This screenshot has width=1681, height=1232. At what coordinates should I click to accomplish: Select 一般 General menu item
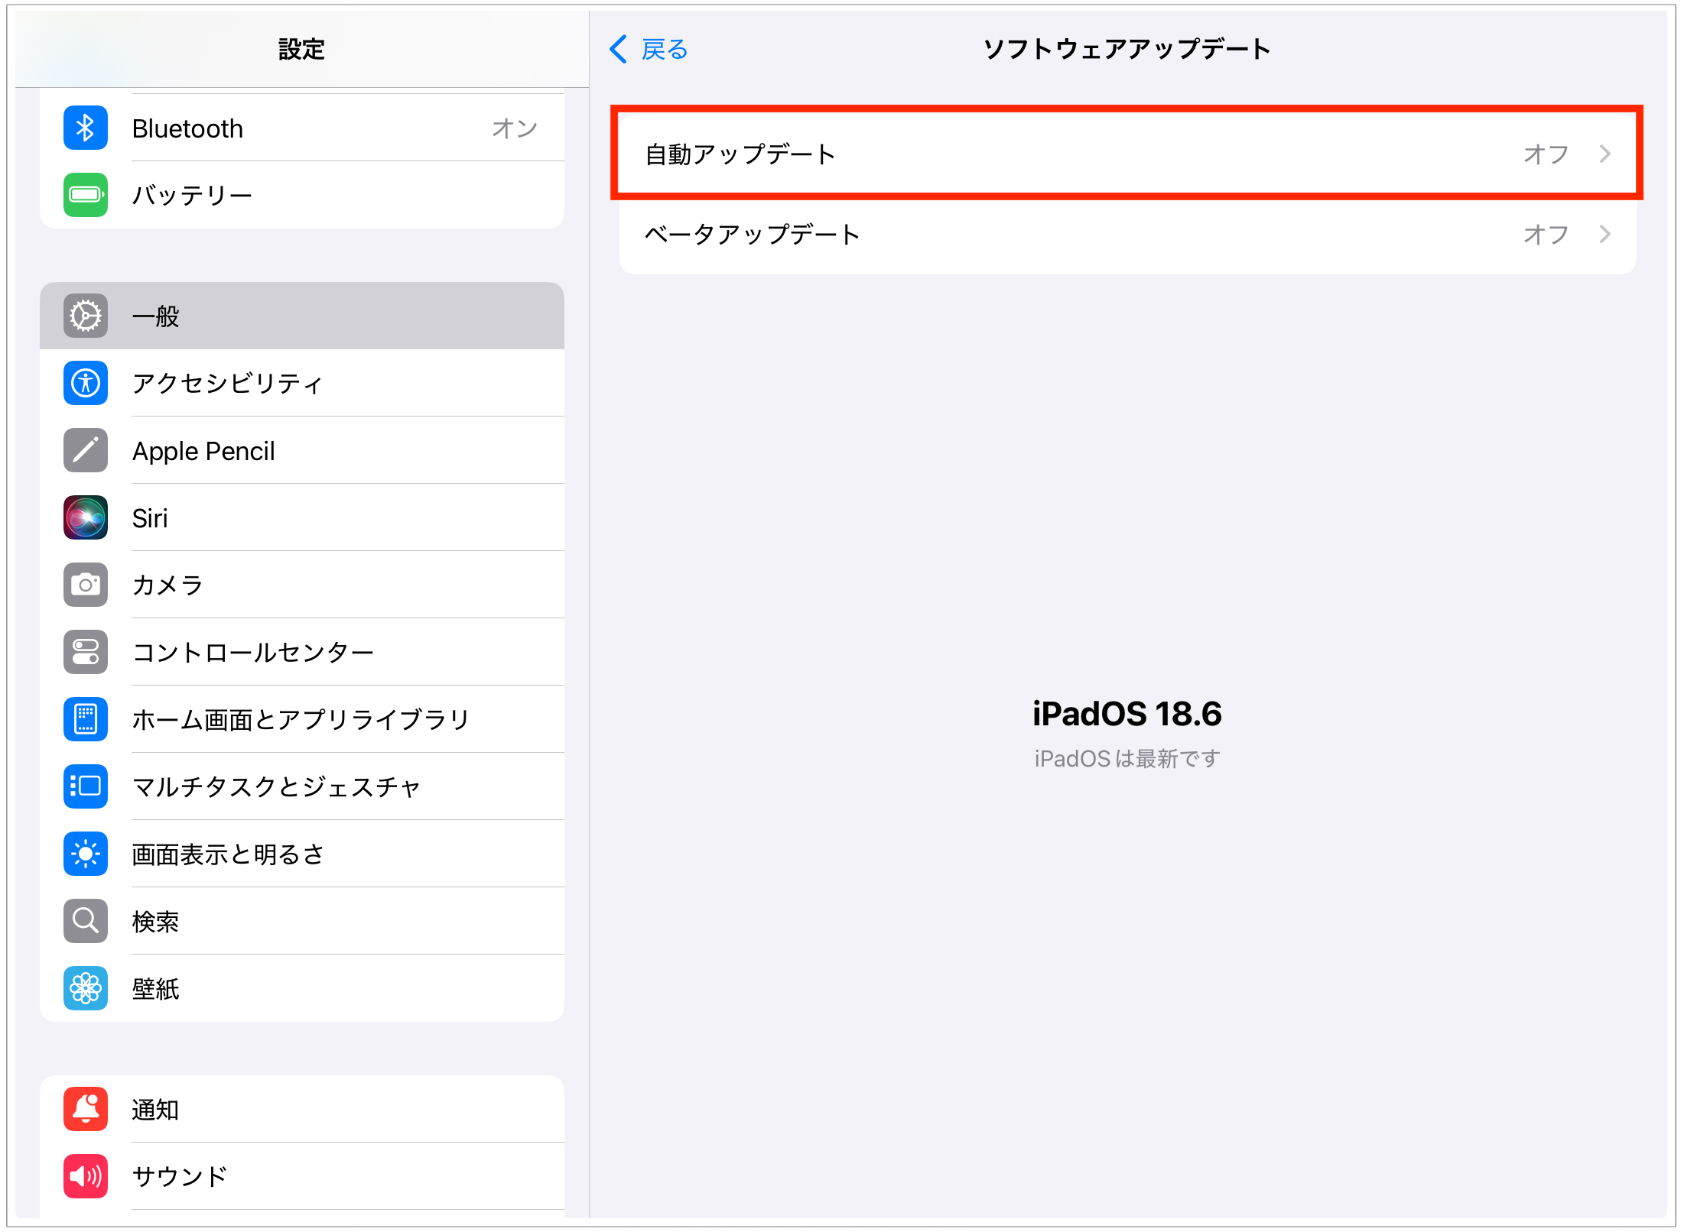[x=301, y=316]
